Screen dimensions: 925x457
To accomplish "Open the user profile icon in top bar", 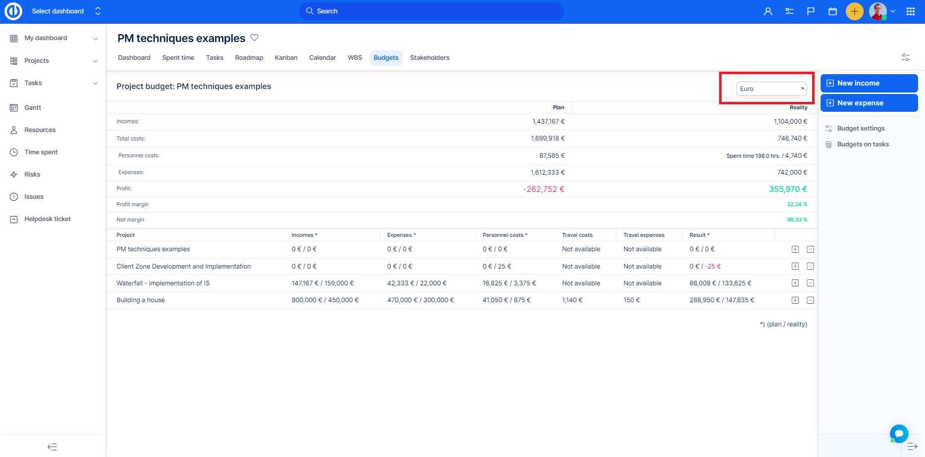I will [x=768, y=11].
